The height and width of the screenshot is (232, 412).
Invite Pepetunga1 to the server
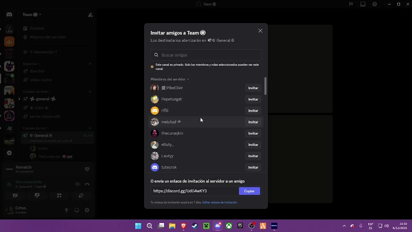coord(253,99)
